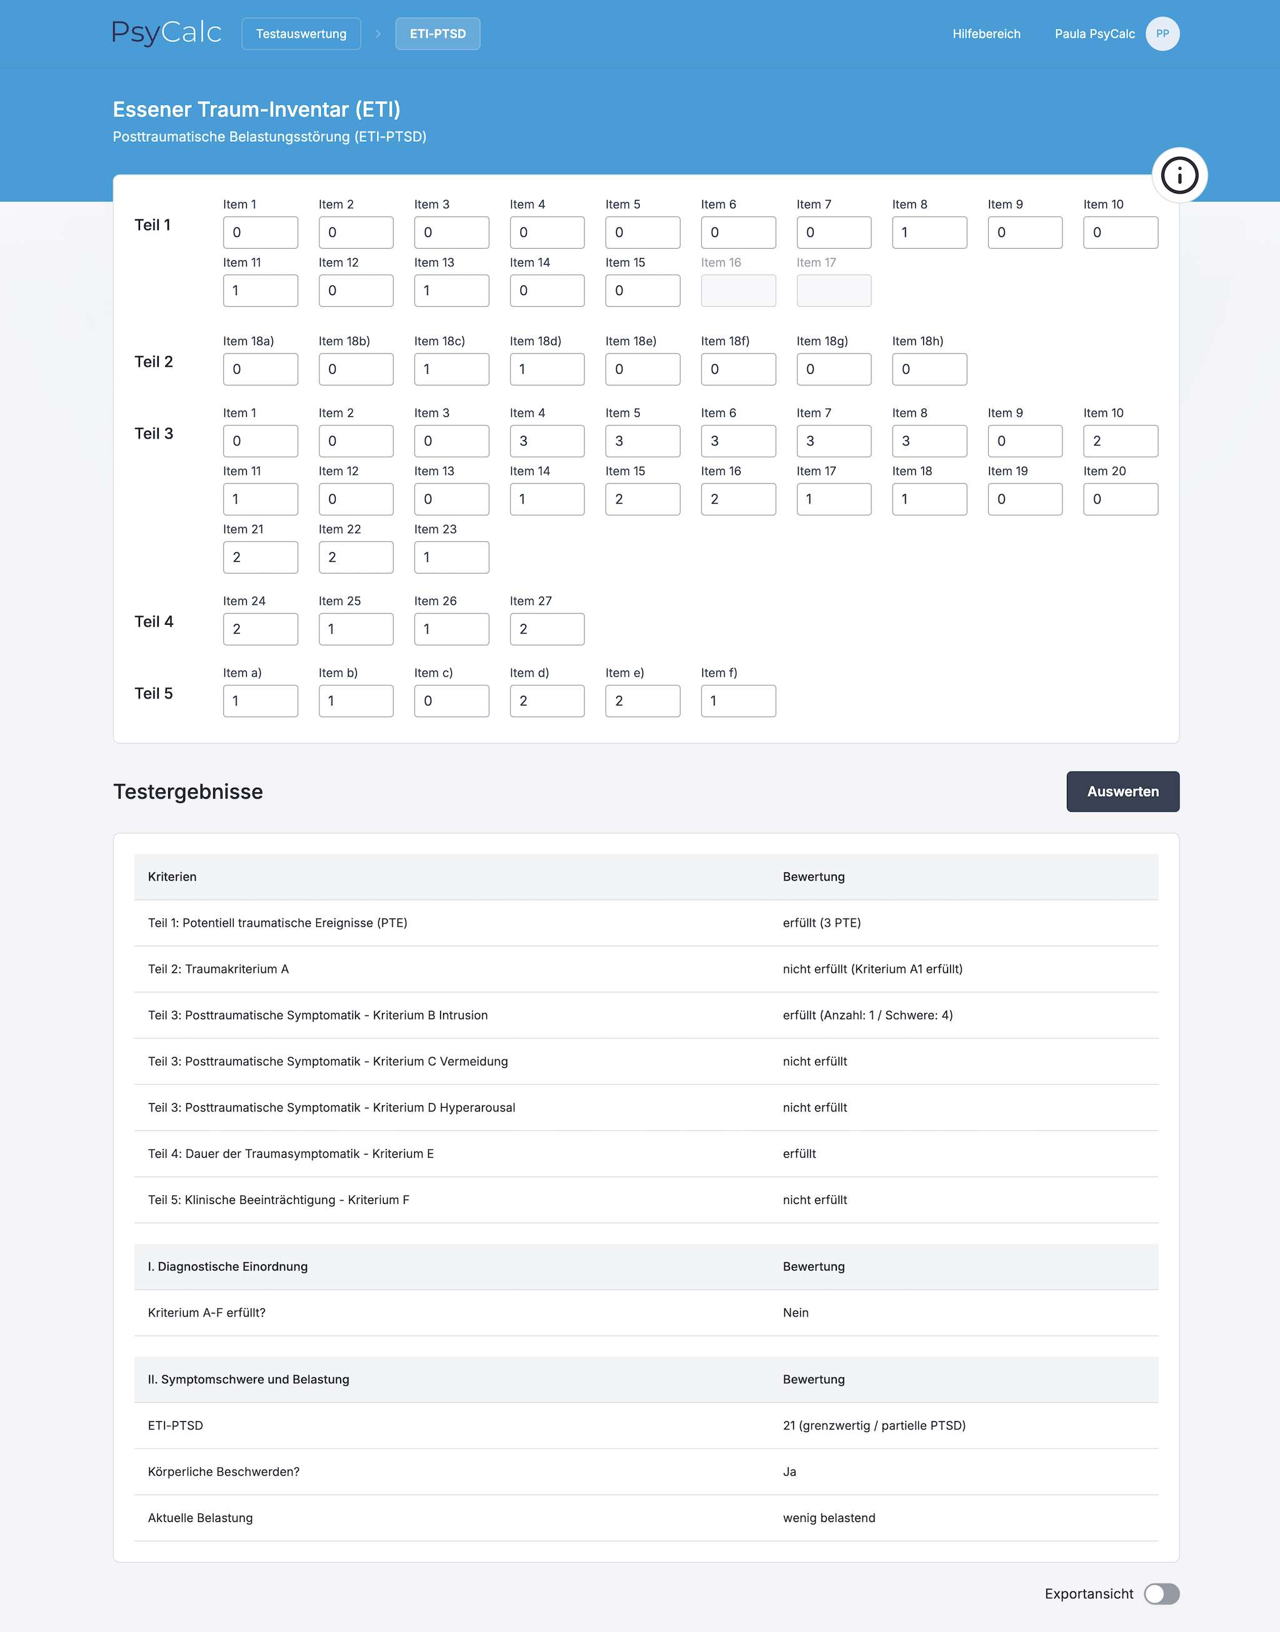Viewport: 1280px width, 1632px height.
Task: Open the PP user avatar
Action: 1162,34
